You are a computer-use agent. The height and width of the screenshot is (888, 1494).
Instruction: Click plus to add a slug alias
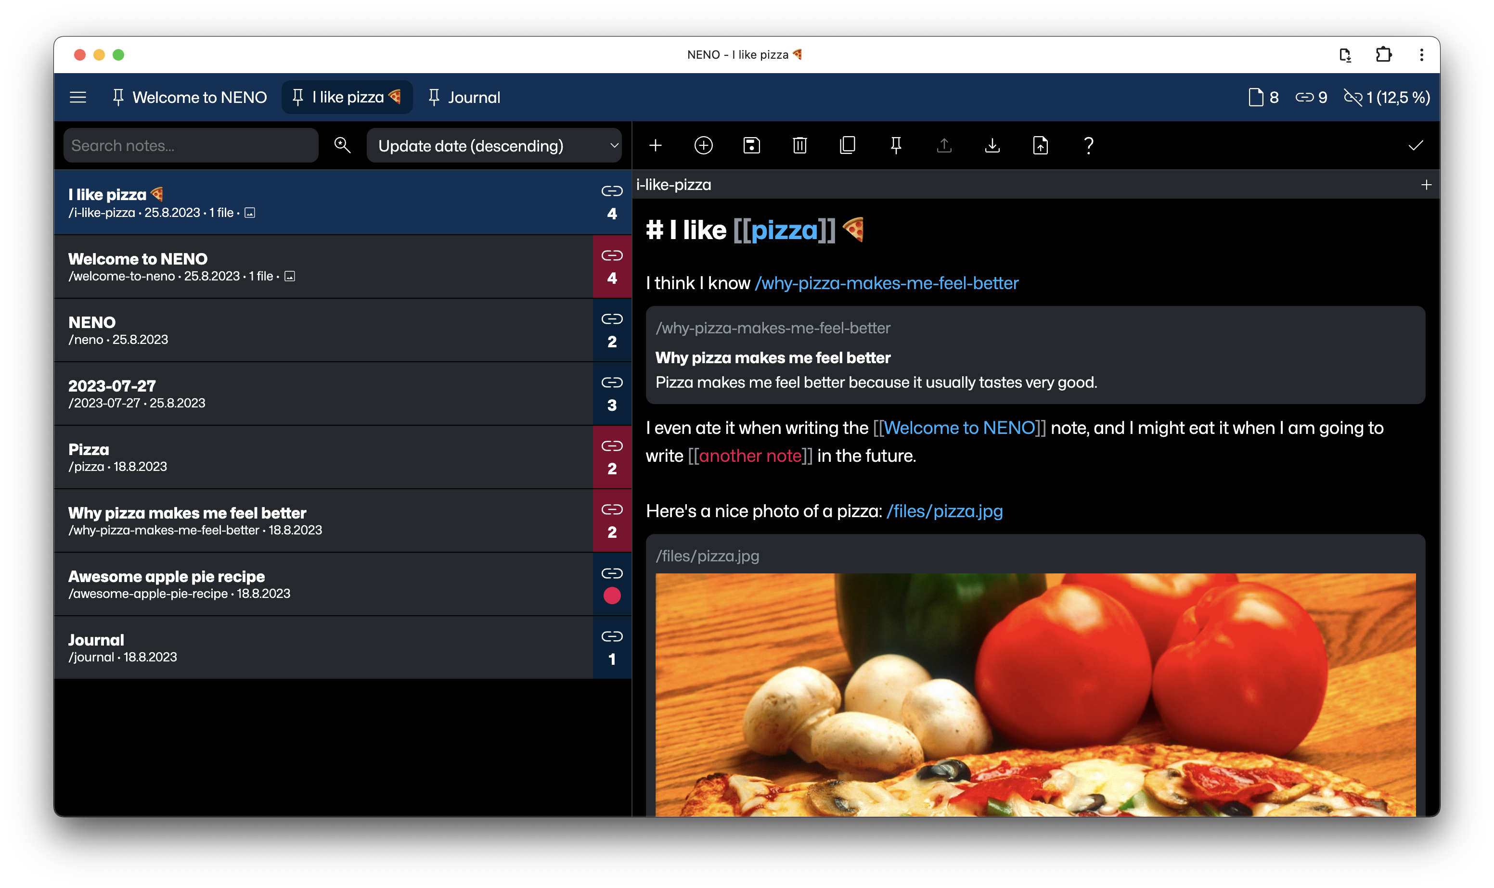1426,185
